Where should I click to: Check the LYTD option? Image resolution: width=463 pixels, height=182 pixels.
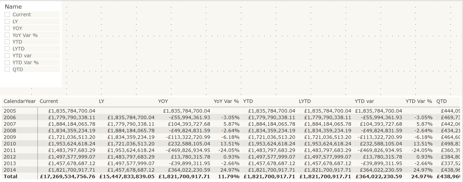tap(7, 49)
